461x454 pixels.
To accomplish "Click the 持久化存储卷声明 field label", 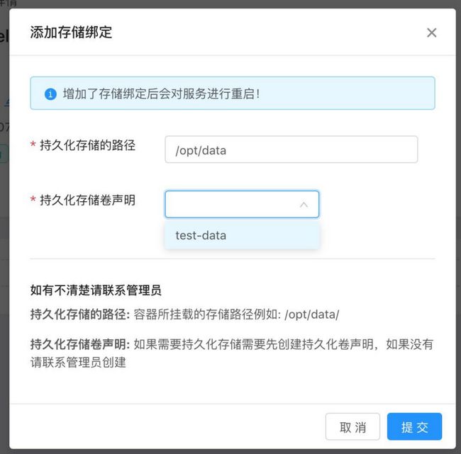I will (88, 200).
